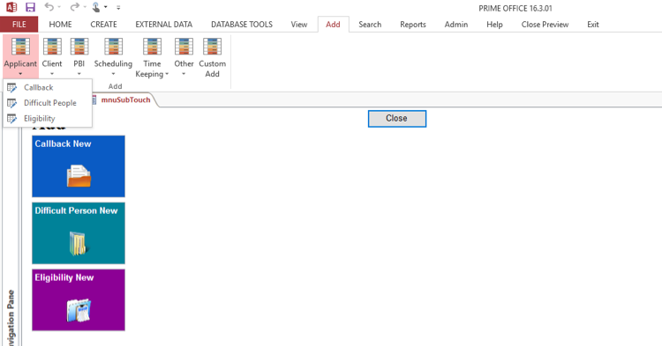Open the Eligibility New tile
The height and width of the screenshot is (346, 662).
79,300
